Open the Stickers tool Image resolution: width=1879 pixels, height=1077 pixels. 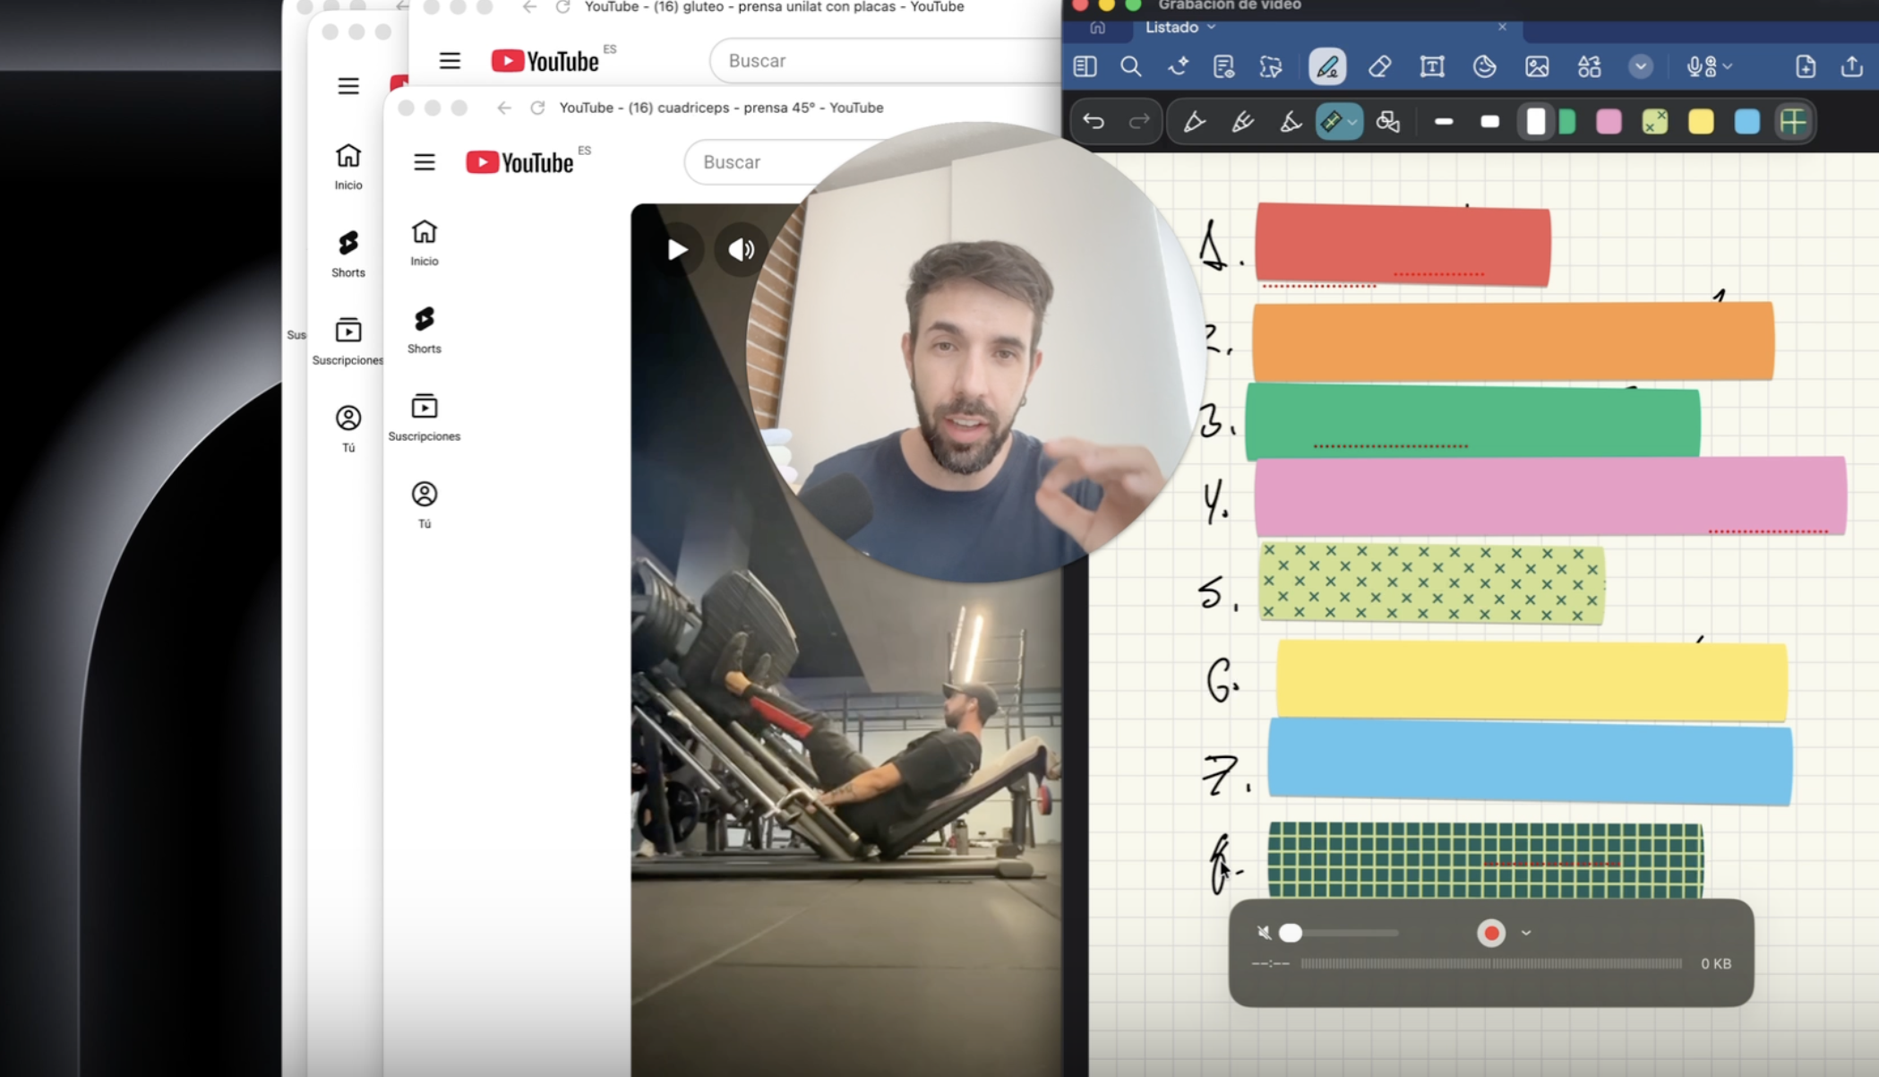[1484, 66]
